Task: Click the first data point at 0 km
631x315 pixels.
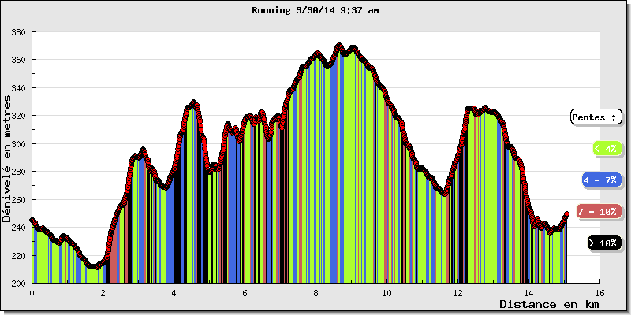Action: (32, 220)
